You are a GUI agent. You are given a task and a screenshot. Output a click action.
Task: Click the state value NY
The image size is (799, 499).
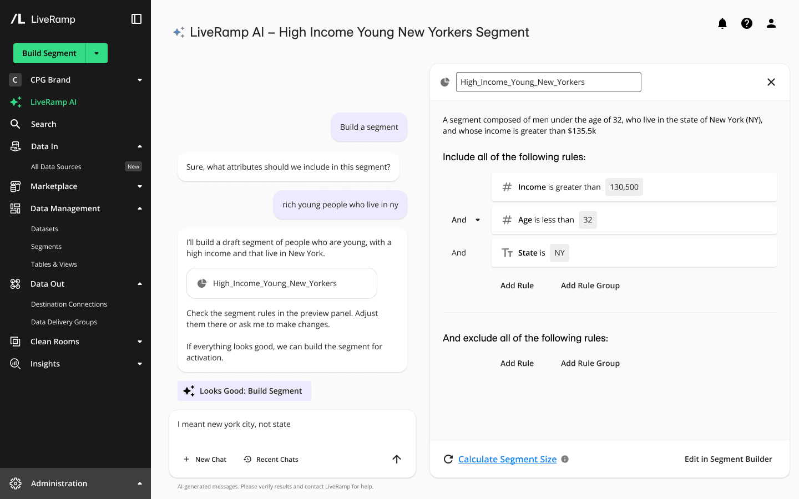pos(559,253)
